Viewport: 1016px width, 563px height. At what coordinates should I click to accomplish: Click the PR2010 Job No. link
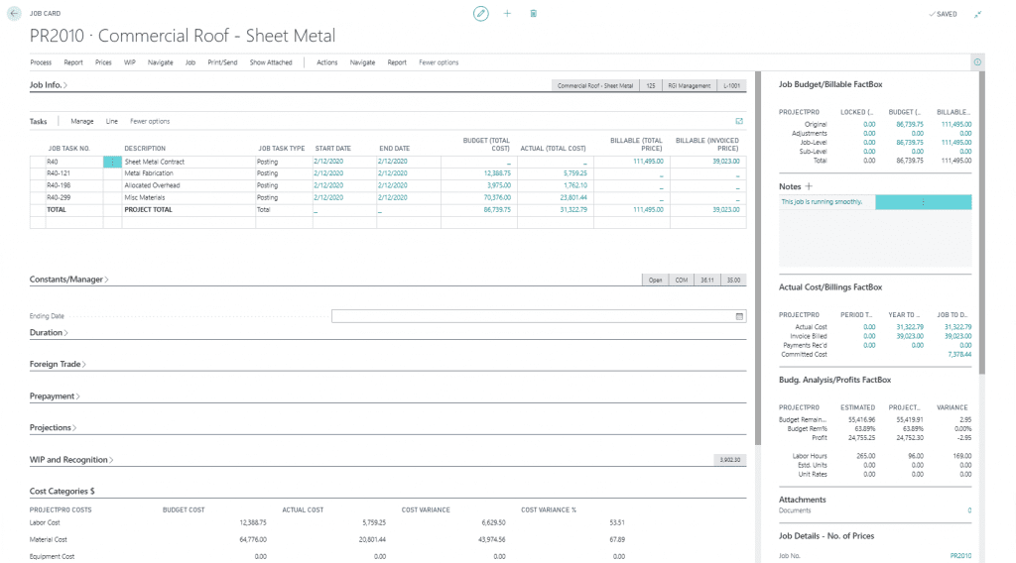tap(960, 557)
